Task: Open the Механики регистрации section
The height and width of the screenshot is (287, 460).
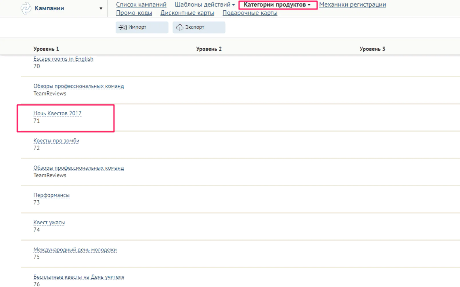Action: (x=352, y=5)
